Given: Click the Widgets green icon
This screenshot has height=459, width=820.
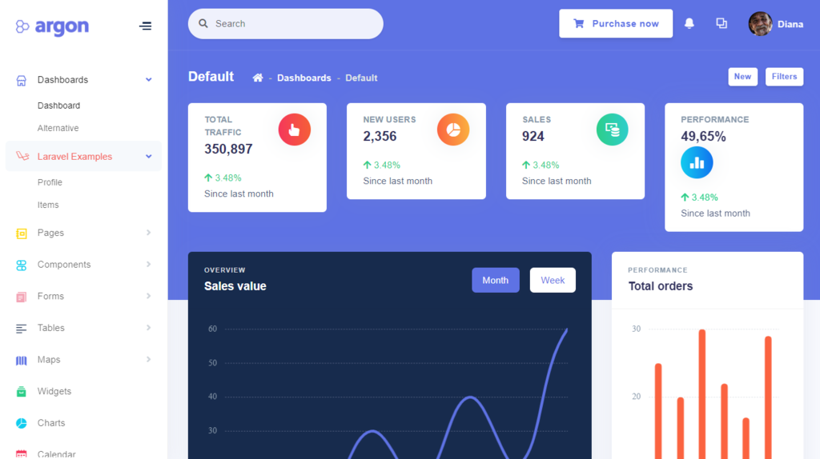Looking at the screenshot, I should point(21,392).
